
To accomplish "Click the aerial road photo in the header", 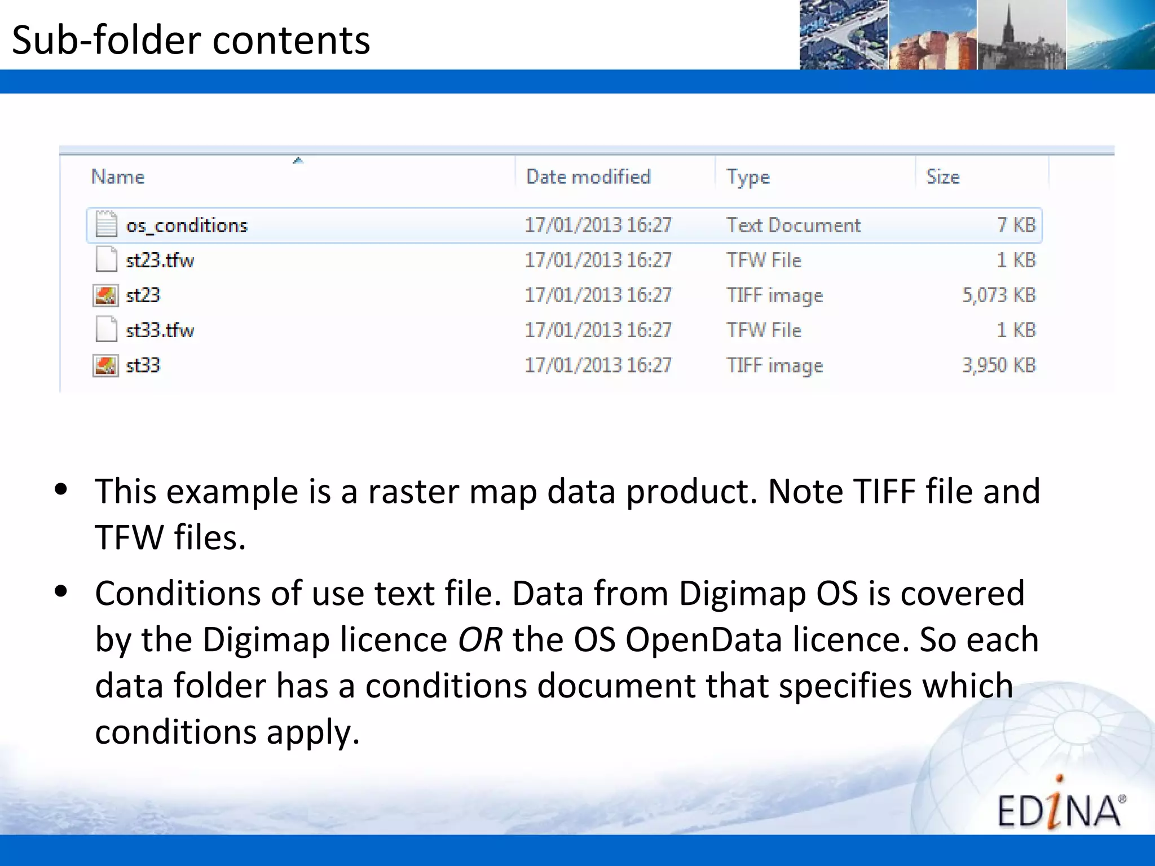I will tap(844, 35).
